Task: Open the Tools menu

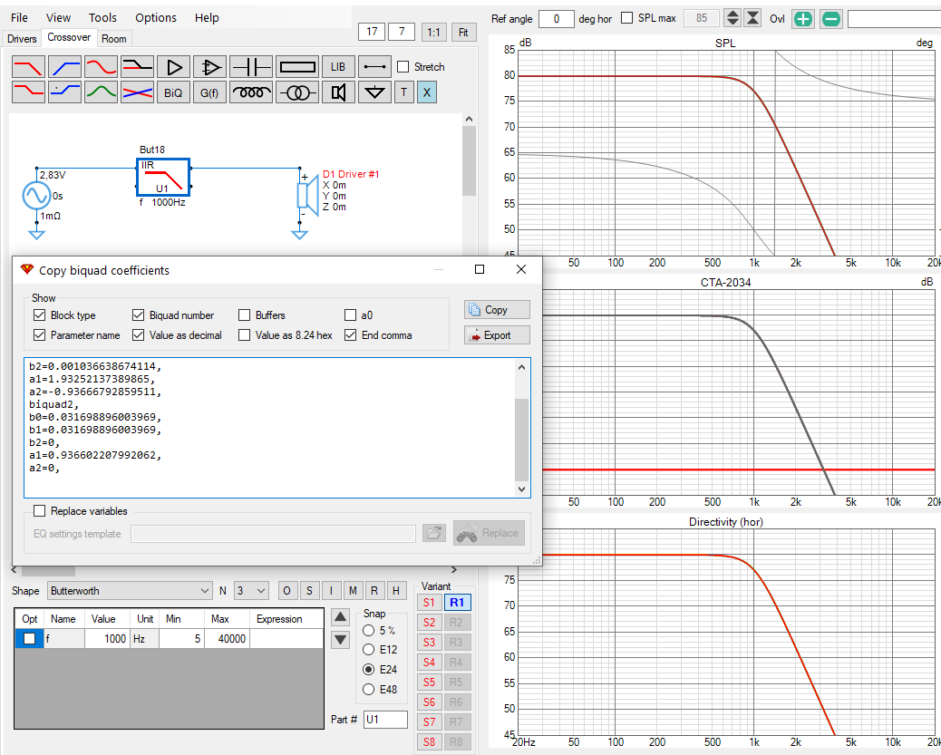Action: coord(102,17)
